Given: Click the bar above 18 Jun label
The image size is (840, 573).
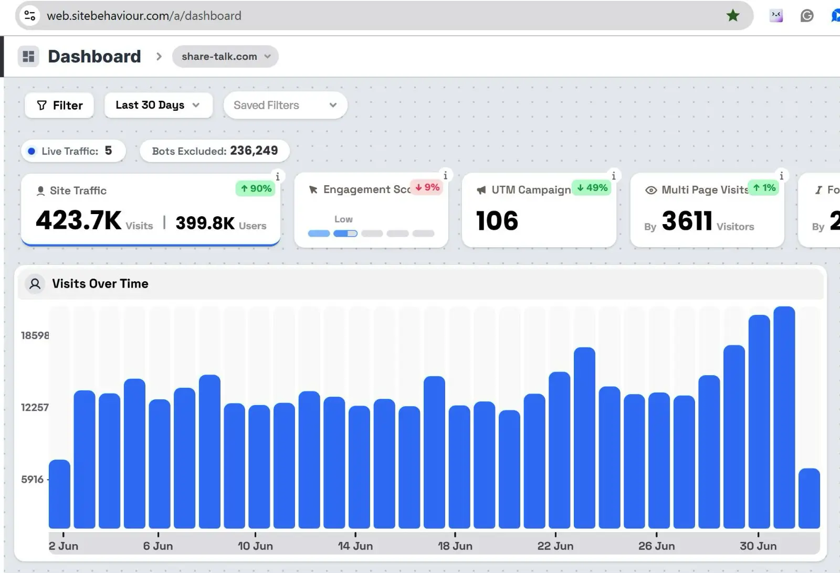Looking at the screenshot, I should (459, 467).
